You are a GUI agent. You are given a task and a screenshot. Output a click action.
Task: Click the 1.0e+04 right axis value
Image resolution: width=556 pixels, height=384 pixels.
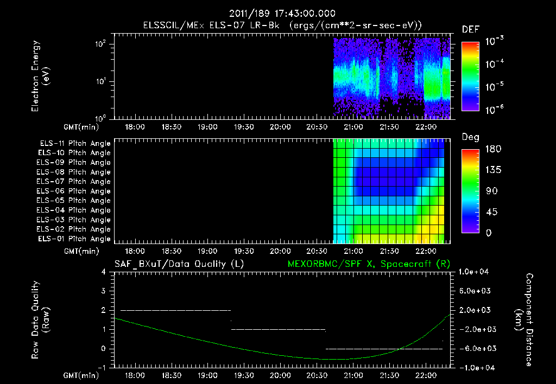point(473,272)
